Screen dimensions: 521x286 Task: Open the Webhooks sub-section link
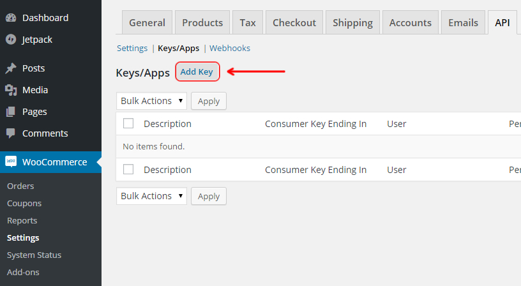(230, 48)
